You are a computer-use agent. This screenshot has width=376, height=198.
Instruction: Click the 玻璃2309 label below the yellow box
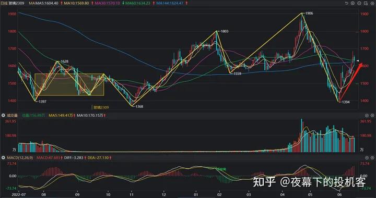point(101,107)
